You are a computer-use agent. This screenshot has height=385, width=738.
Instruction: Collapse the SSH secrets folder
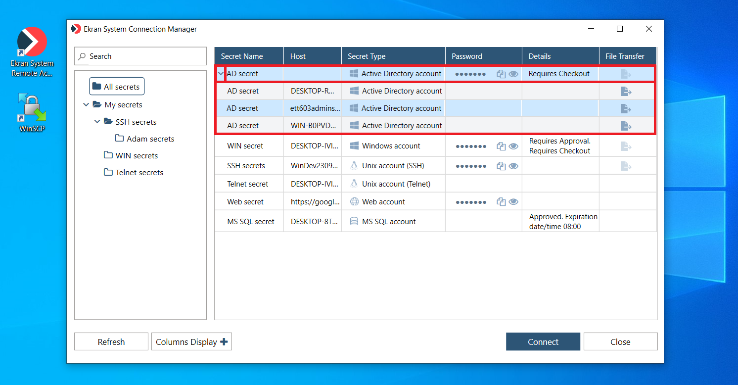tap(97, 122)
